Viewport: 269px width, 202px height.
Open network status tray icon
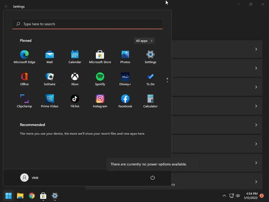pyautogui.click(x=232, y=196)
